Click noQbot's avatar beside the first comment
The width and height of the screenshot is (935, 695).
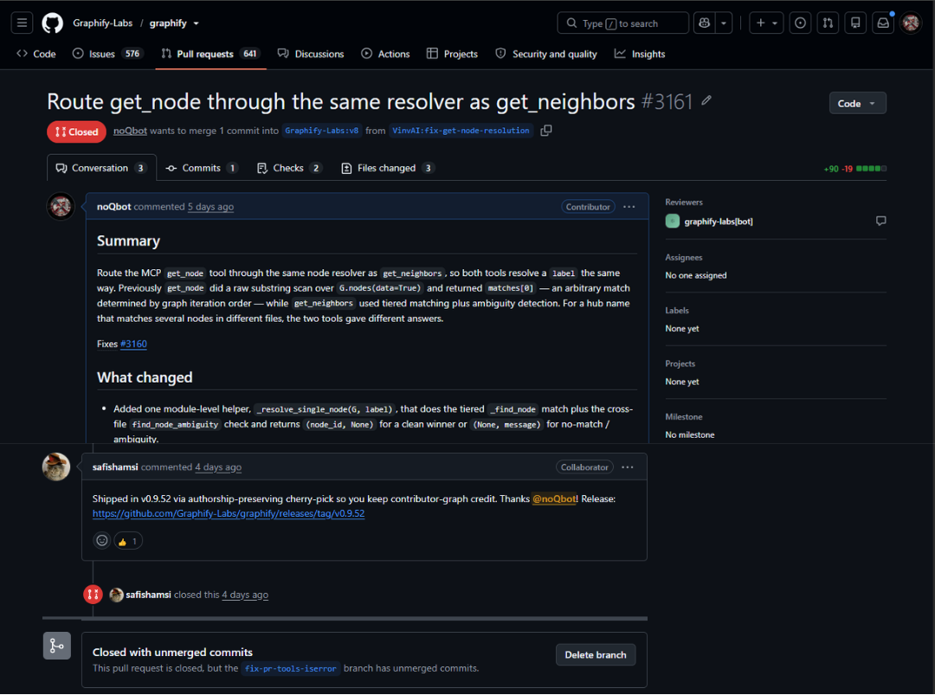[61, 207]
